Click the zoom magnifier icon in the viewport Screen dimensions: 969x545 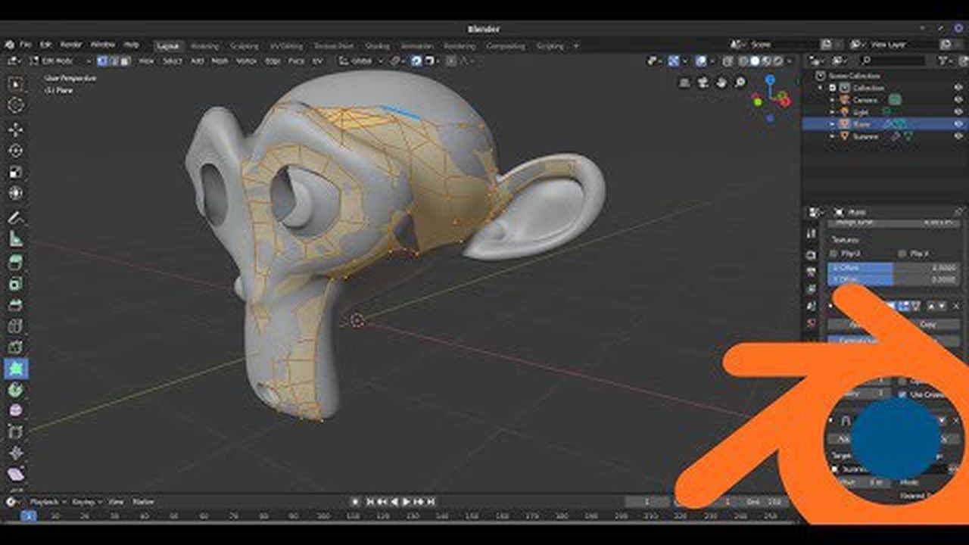[740, 83]
